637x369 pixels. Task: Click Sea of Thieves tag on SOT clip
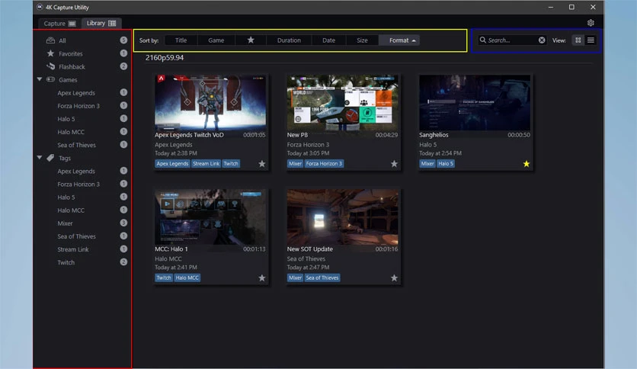(x=322, y=278)
